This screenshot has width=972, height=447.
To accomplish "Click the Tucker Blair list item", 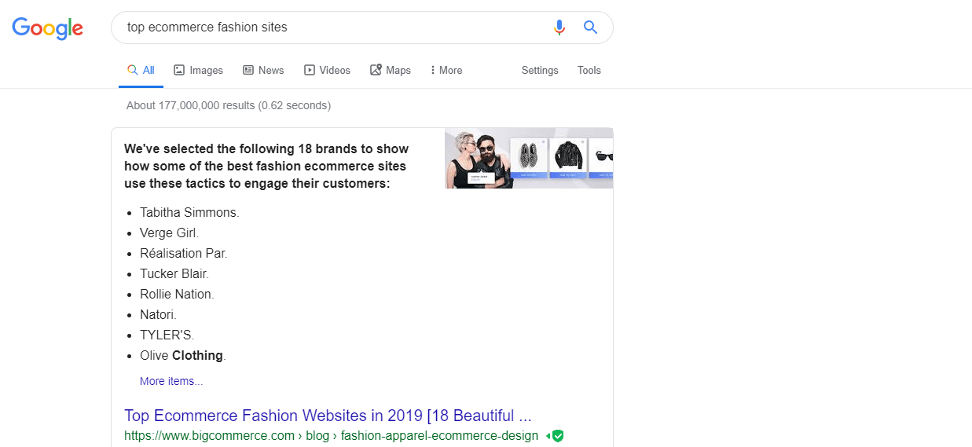I will (x=174, y=273).
